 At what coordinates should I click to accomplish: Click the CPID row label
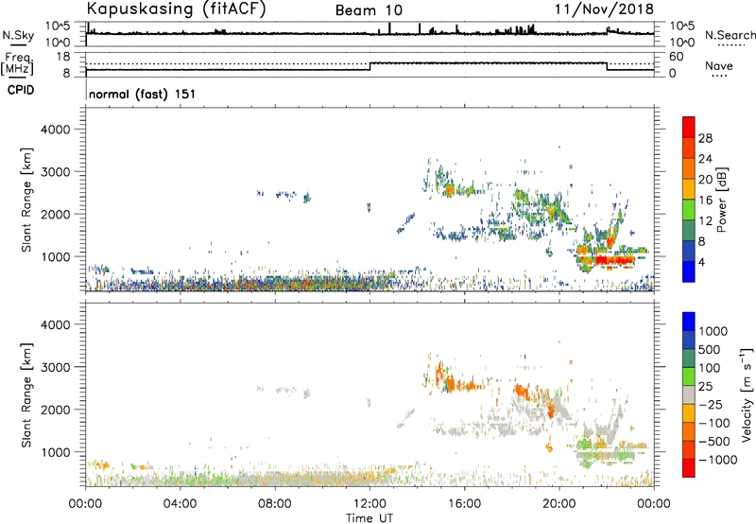point(21,90)
